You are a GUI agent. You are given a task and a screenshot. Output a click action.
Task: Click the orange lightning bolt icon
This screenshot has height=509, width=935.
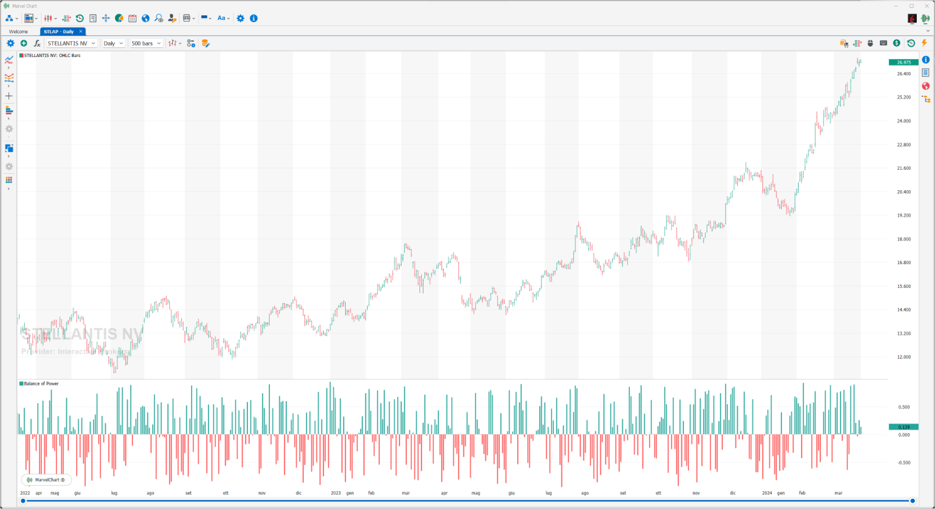(x=924, y=43)
